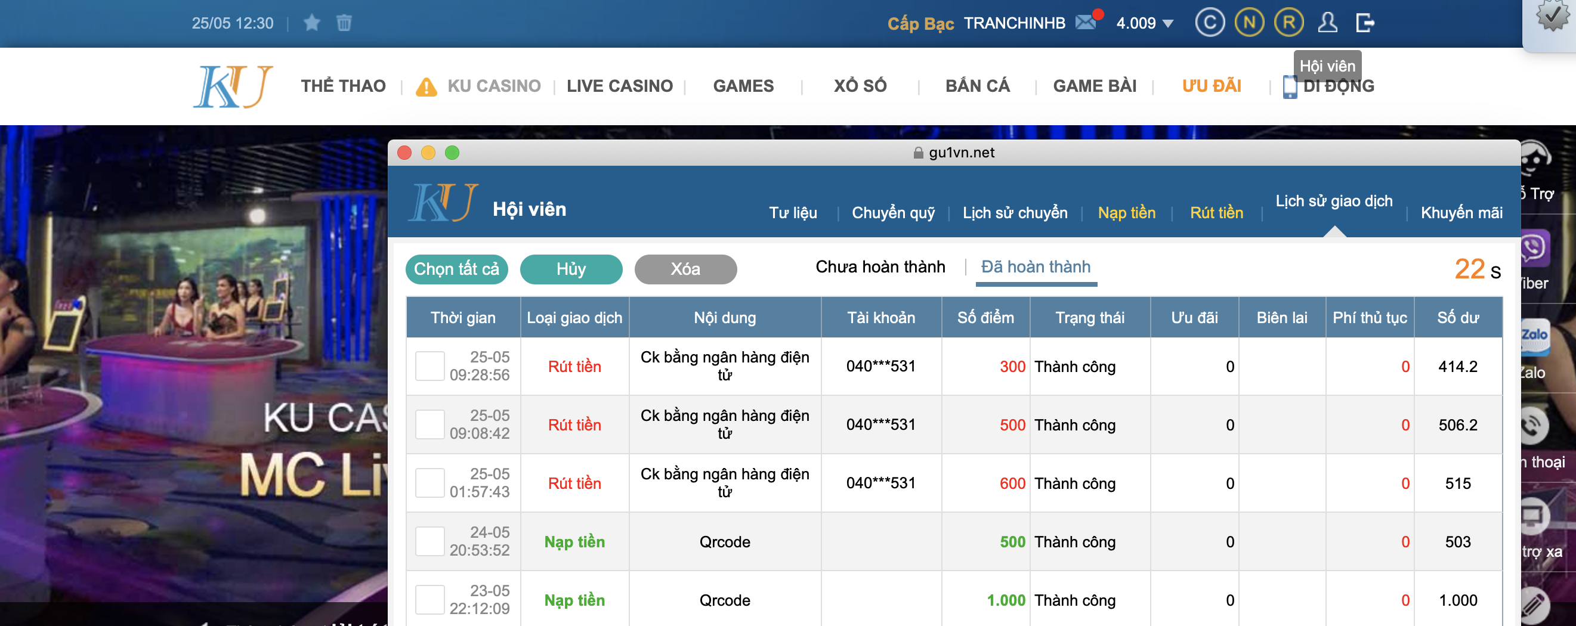Click the remote support monitor icon
Screen dimensions: 1576x626
1534,515
